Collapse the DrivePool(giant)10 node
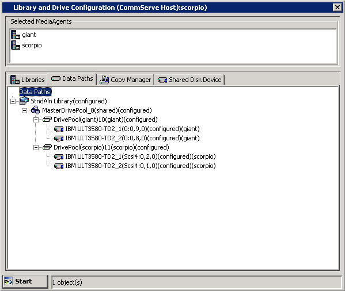The height and width of the screenshot is (291, 345). point(36,120)
